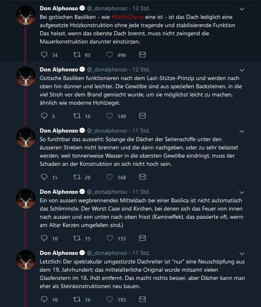Like the tweet with 195 likes
261x307 pixels.
(110, 299)
